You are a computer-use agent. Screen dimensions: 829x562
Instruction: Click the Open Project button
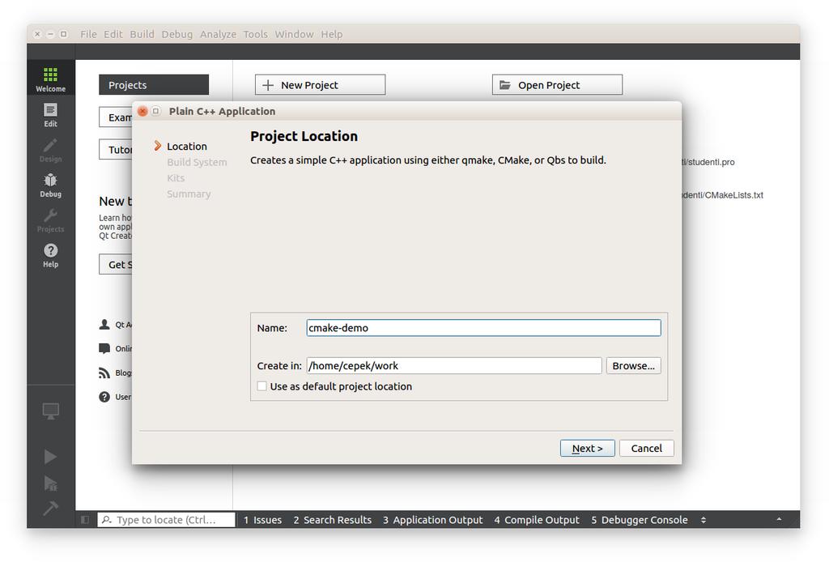point(557,84)
